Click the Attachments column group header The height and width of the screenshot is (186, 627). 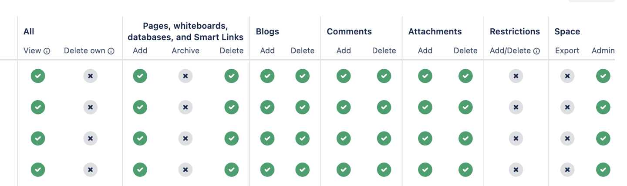435,31
